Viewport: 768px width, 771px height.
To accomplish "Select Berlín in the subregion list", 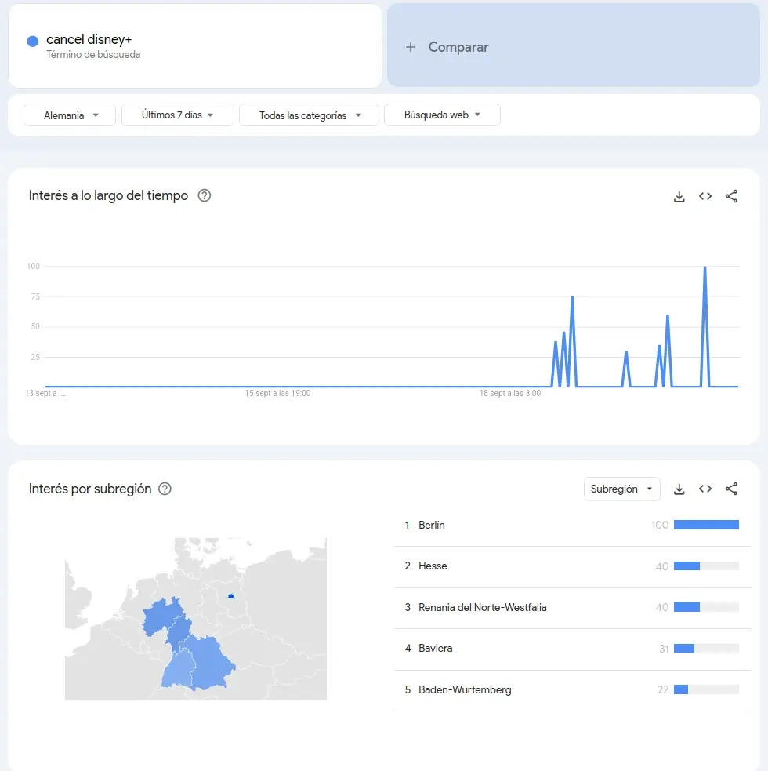I will (432, 525).
